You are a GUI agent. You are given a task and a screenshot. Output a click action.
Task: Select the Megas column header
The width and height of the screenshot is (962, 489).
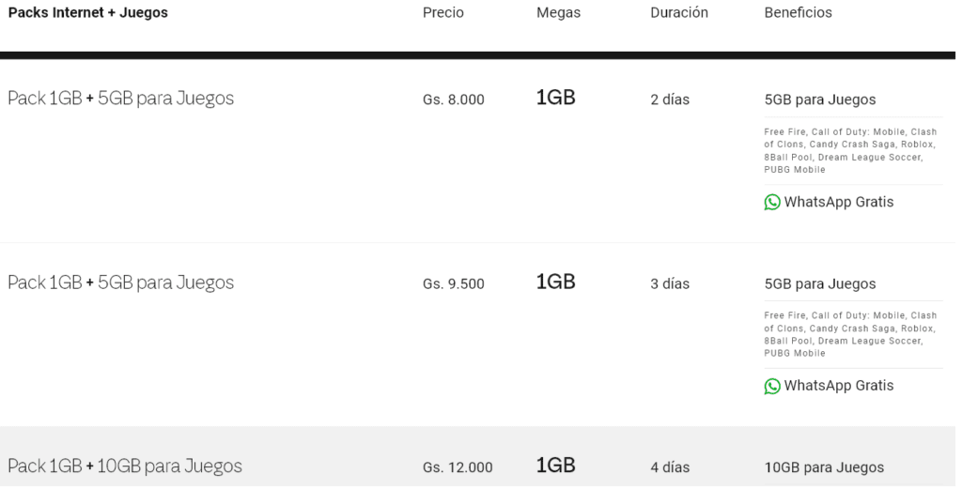click(558, 13)
